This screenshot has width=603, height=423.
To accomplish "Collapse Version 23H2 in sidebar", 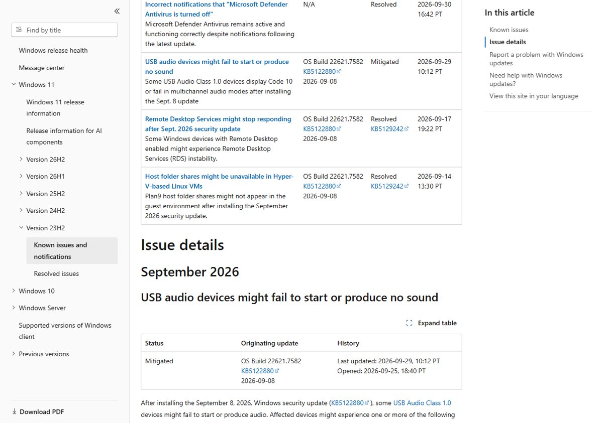I will point(21,228).
